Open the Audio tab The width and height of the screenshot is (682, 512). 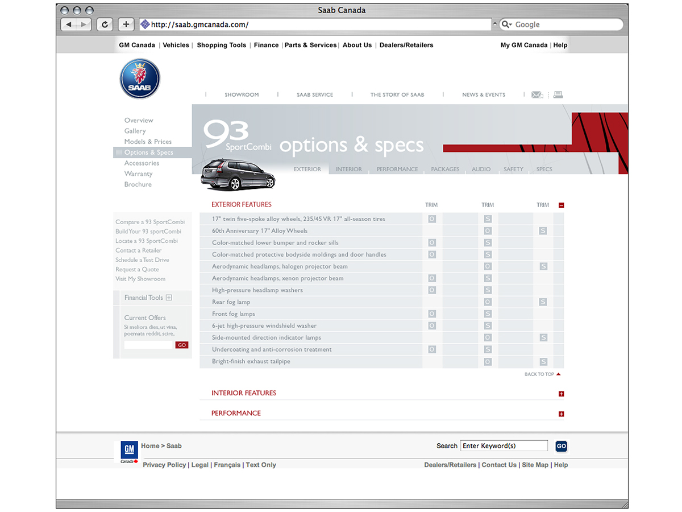tap(481, 169)
